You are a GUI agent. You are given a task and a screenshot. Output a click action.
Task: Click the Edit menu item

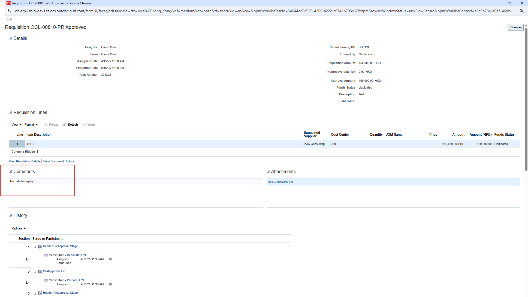coord(9,19)
